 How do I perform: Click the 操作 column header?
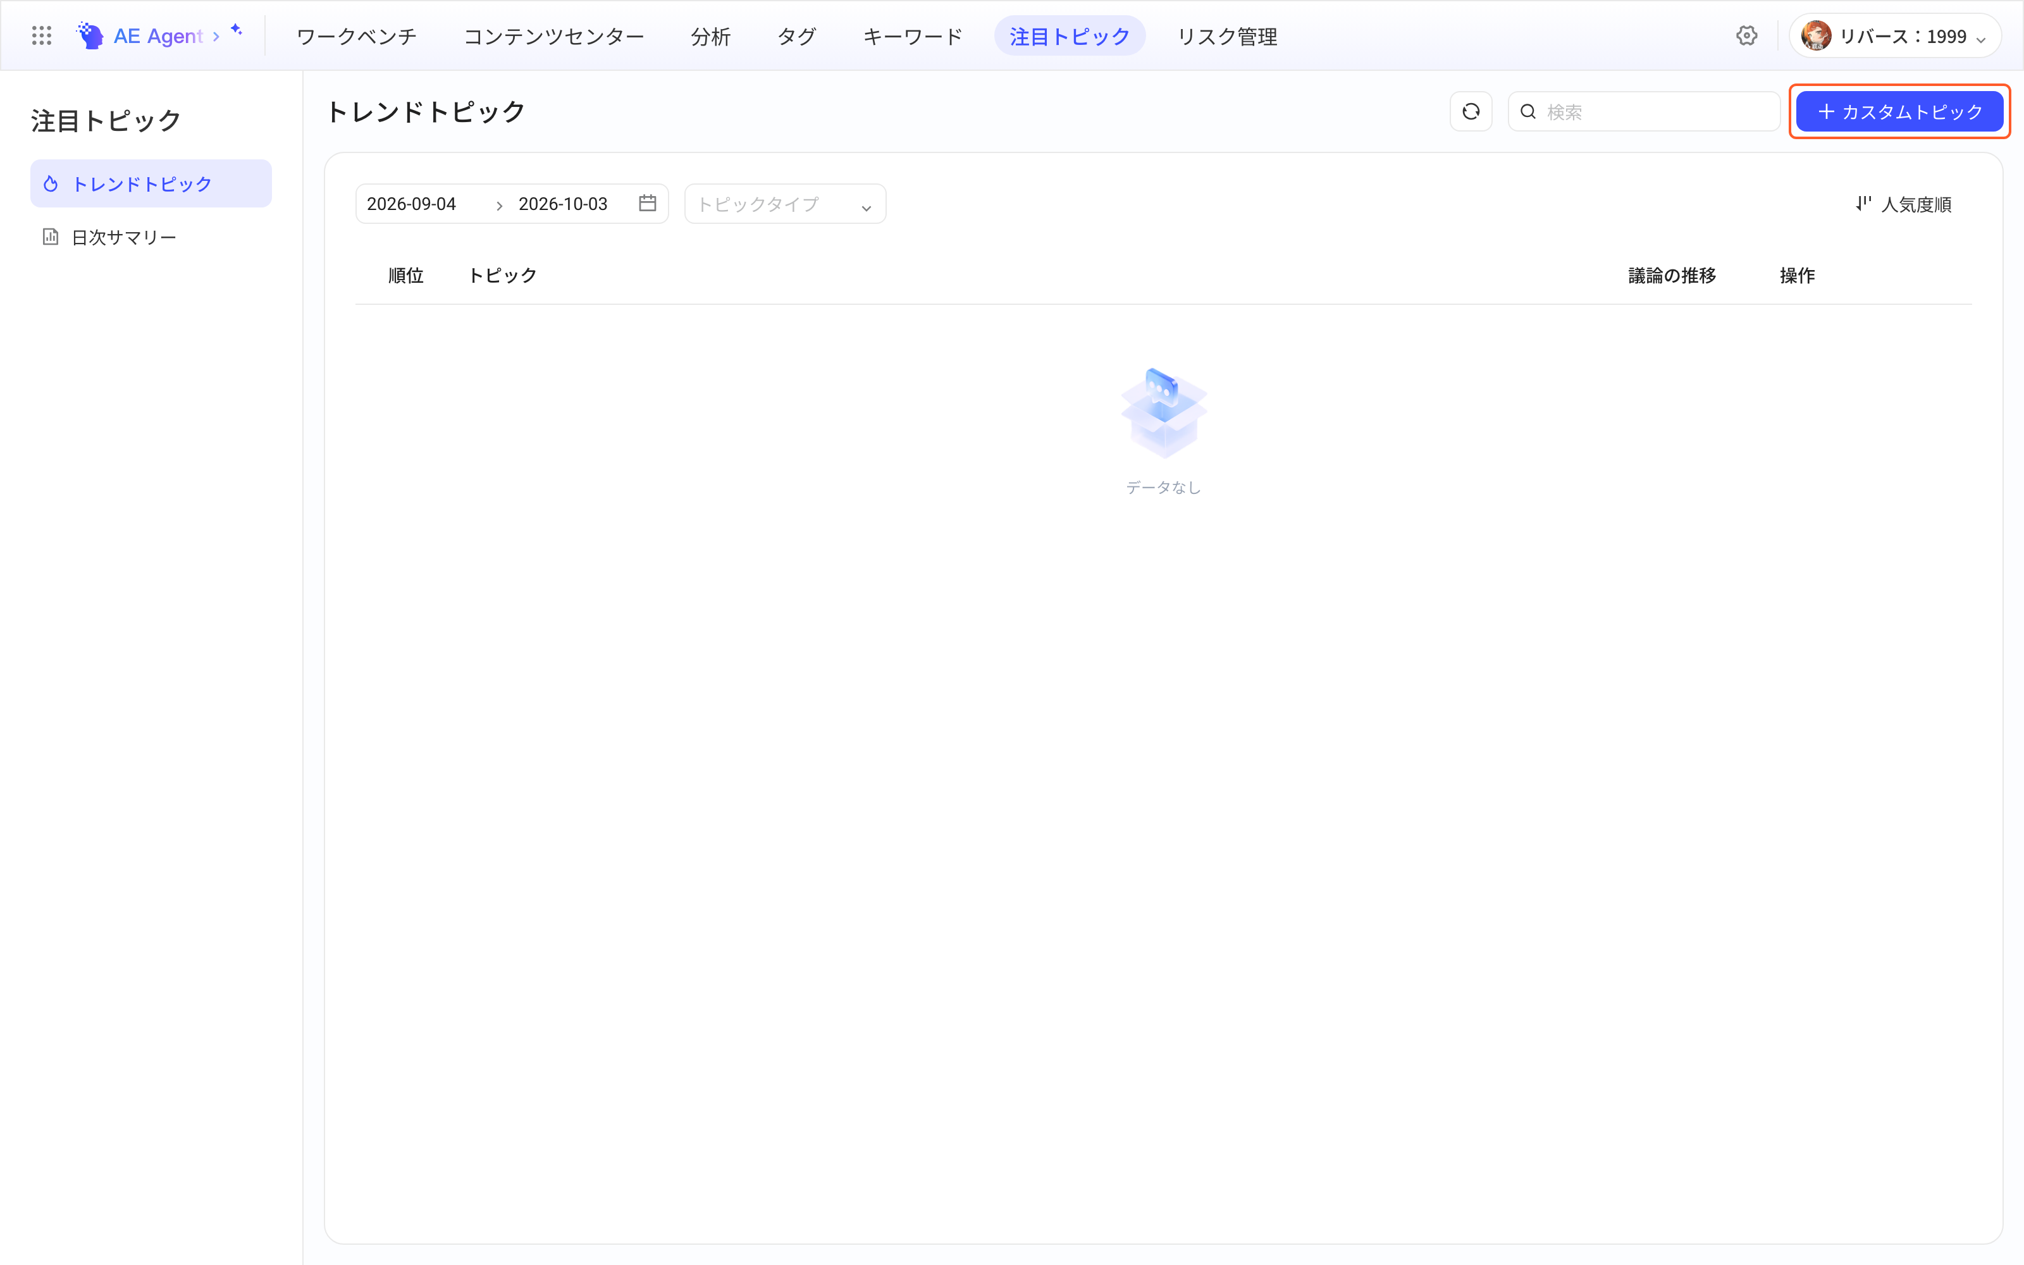coord(1796,275)
